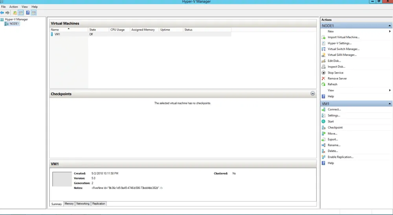Click the Import Virtual Machine icon
This screenshot has height=215, width=393.
323,37
